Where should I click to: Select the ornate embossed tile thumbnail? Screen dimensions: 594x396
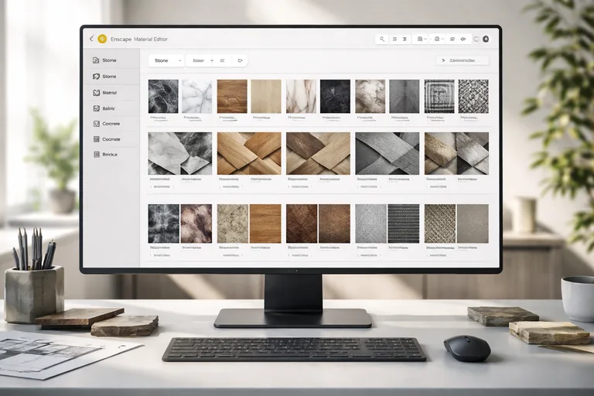(x=439, y=97)
